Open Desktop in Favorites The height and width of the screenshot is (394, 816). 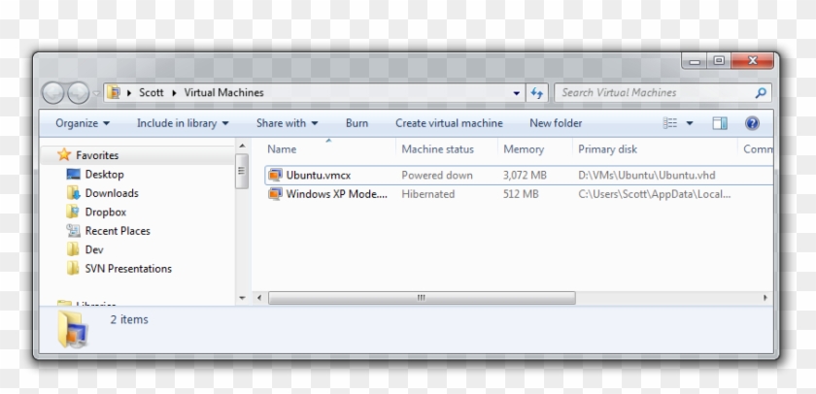pos(104,175)
